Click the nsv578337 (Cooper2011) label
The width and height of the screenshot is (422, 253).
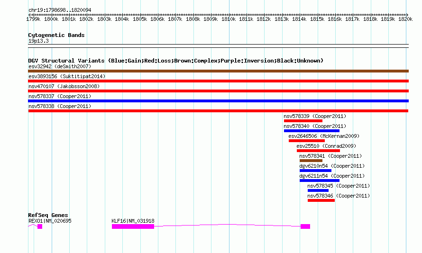(60, 96)
